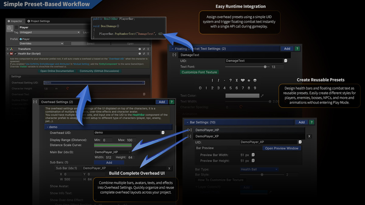
Task: Reset Character Spacing with the revert icon
Action: (x=241, y=107)
